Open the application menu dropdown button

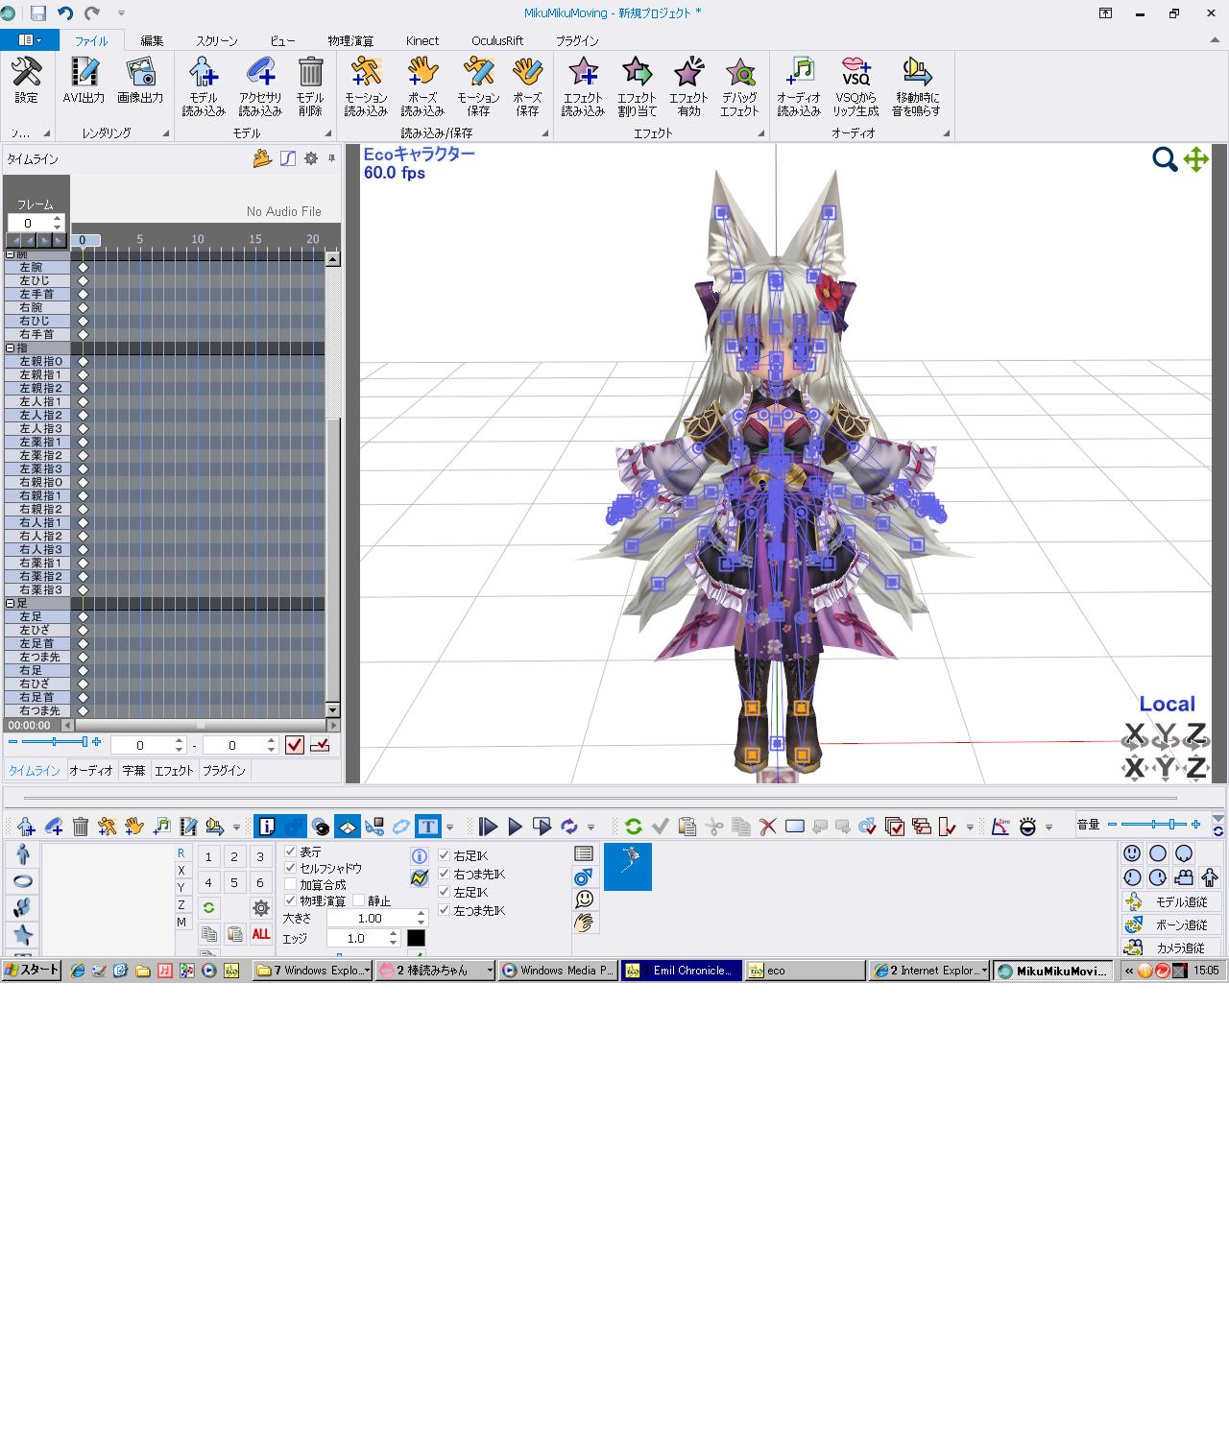click(x=29, y=40)
